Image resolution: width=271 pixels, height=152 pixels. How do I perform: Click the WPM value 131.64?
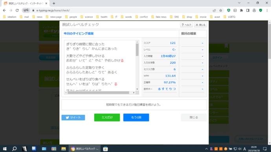point(170,76)
